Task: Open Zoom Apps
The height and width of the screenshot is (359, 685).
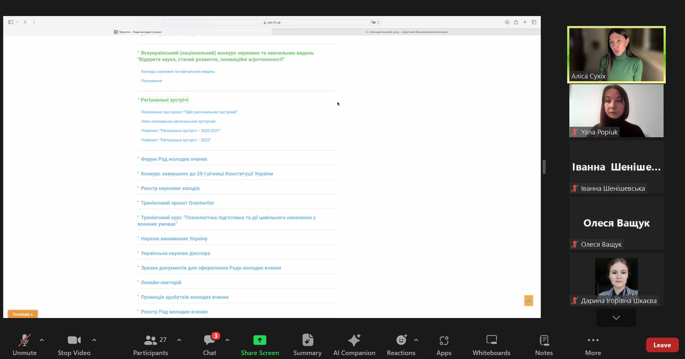Action: [444, 345]
